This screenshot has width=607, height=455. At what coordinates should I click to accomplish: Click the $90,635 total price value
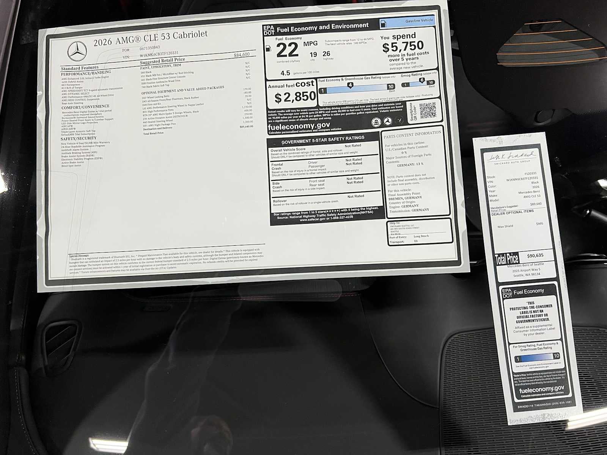point(535,256)
